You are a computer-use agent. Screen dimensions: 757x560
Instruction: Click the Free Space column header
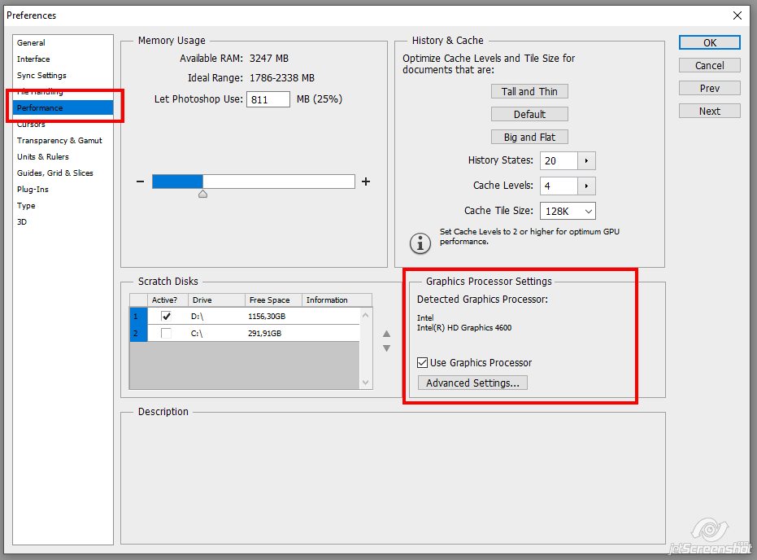pyautogui.click(x=273, y=300)
